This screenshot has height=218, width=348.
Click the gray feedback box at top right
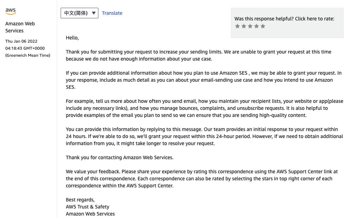pyautogui.click(x=287, y=23)
